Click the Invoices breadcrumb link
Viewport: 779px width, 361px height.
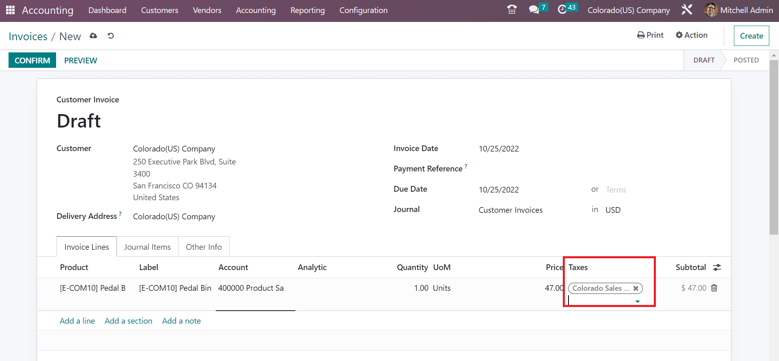28,37
